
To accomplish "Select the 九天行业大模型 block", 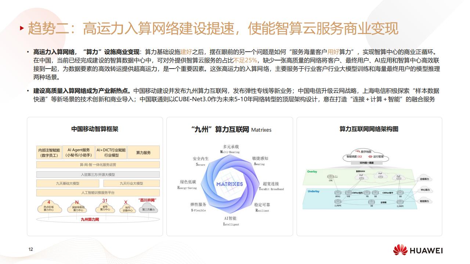I will (x=131, y=183).
